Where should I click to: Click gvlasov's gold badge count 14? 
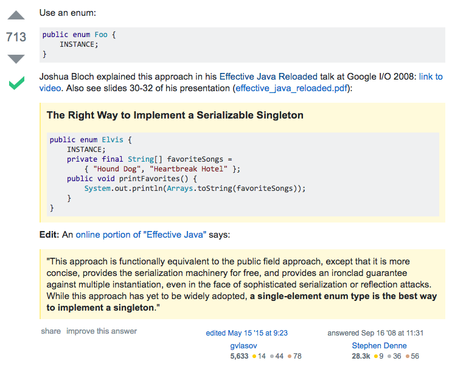pos(259,356)
